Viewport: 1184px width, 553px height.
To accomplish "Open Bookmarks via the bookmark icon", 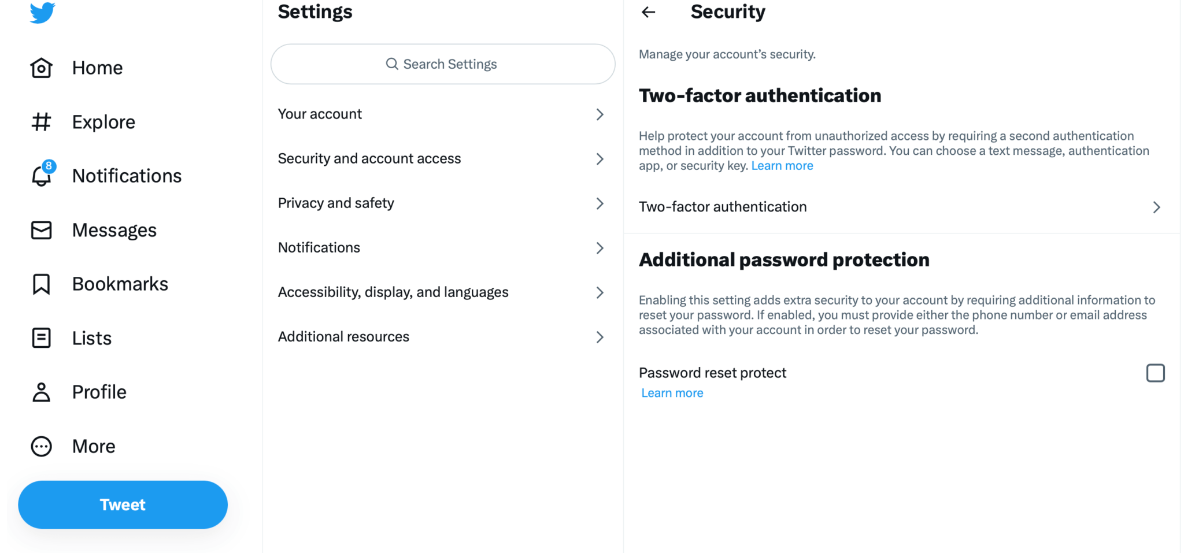I will pyautogui.click(x=41, y=284).
